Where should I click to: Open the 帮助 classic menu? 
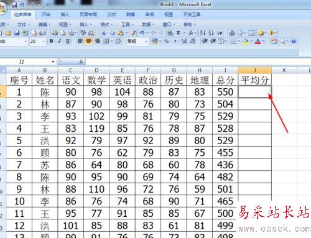189,25
